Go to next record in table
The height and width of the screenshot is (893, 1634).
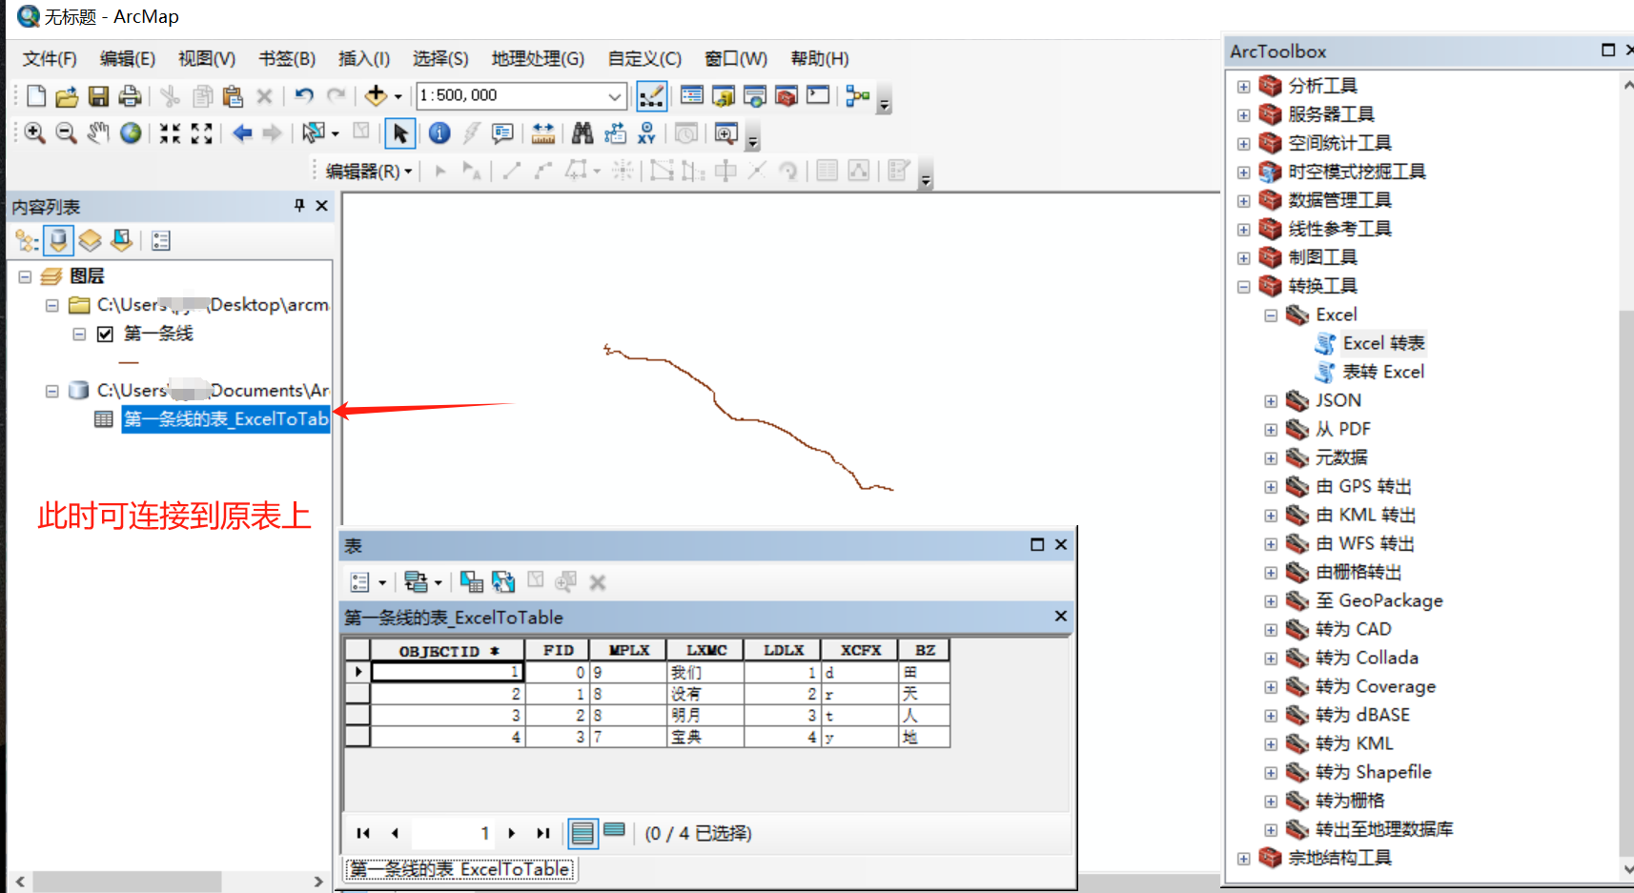click(x=512, y=833)
